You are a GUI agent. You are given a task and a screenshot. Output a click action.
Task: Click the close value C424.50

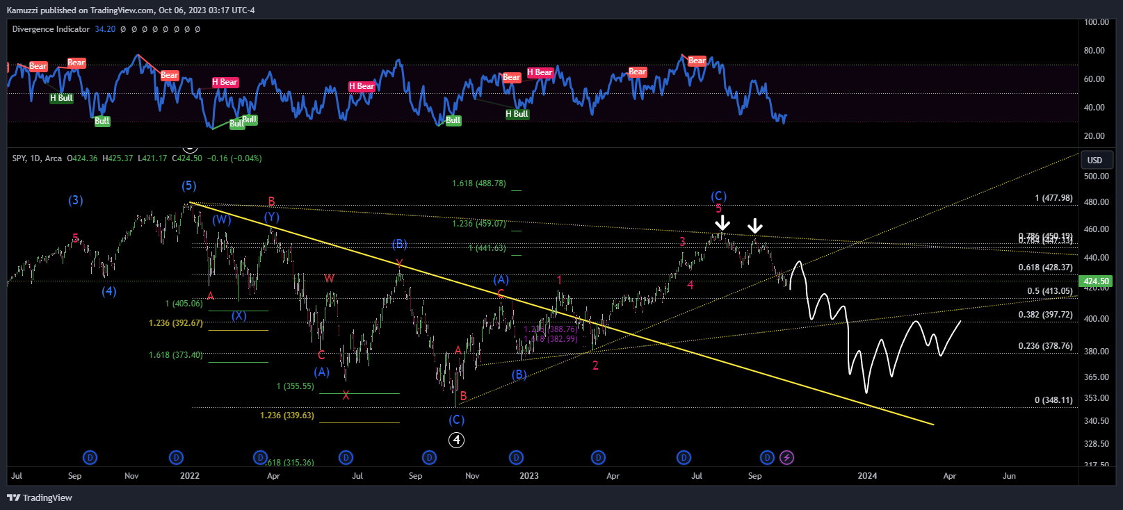pyautogui.click(x=188, y=158)
